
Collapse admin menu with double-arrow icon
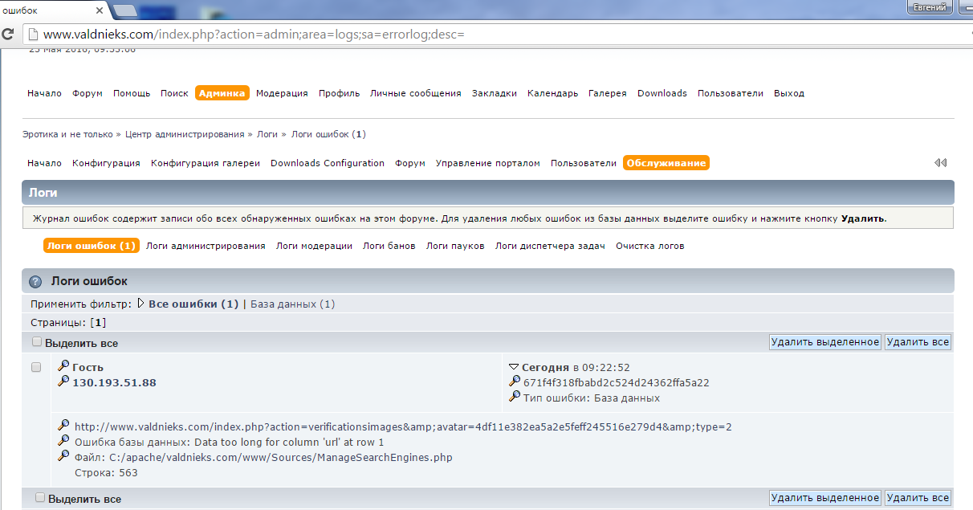point(940,163)
